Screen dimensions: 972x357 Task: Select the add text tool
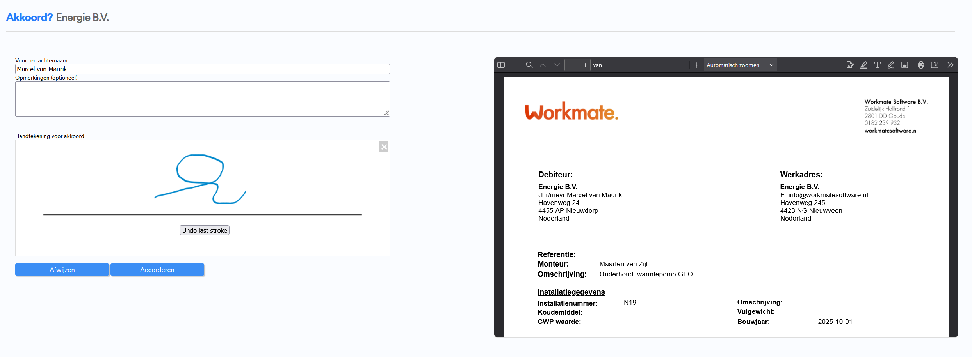[x=878, y=65]
